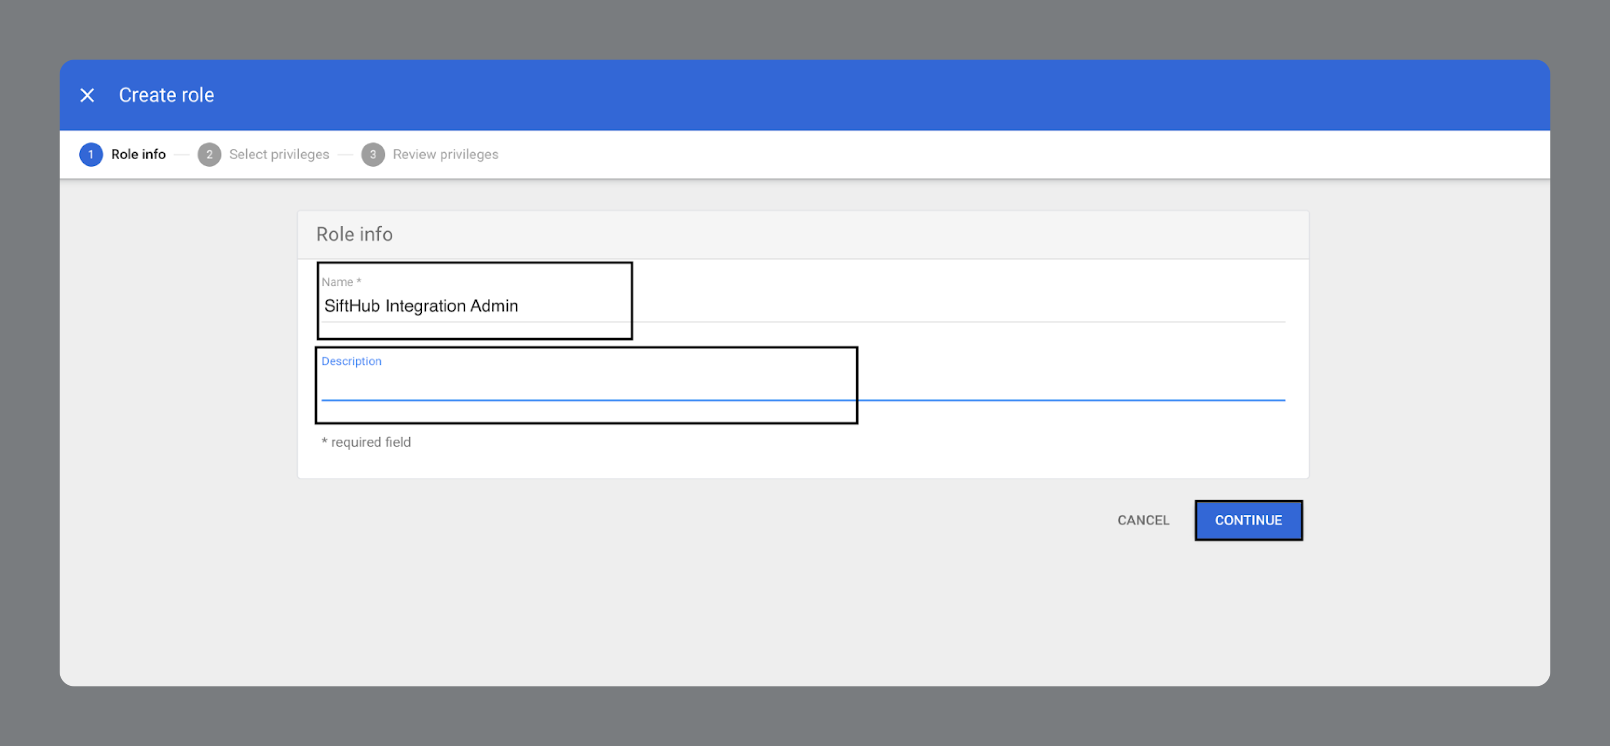Click the blue Description field label
The image size is (1610, 746).
pos(351,361)
